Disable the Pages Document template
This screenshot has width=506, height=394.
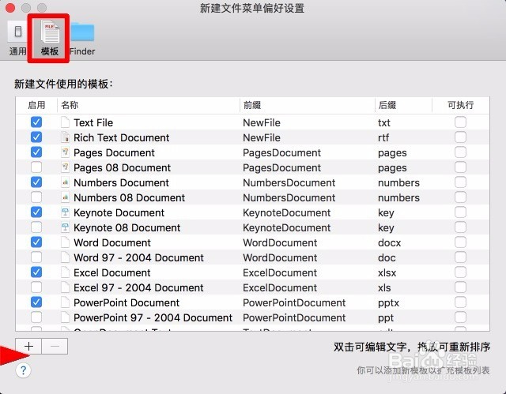tap(36, 152)
